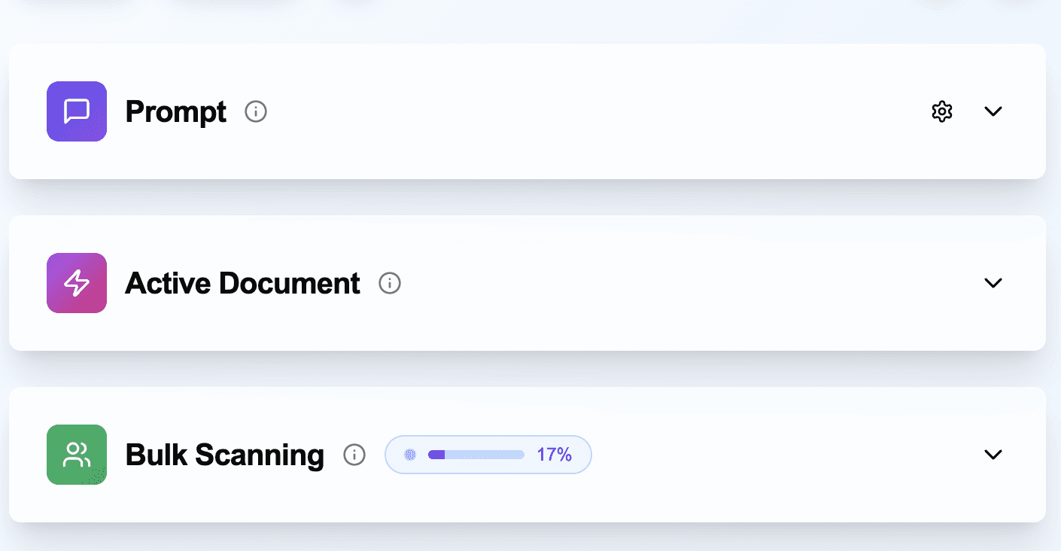This screenshot has width=1061, height=551.
Task: Click the purple chat bubble Prompt icon
Action: point(77,111)
